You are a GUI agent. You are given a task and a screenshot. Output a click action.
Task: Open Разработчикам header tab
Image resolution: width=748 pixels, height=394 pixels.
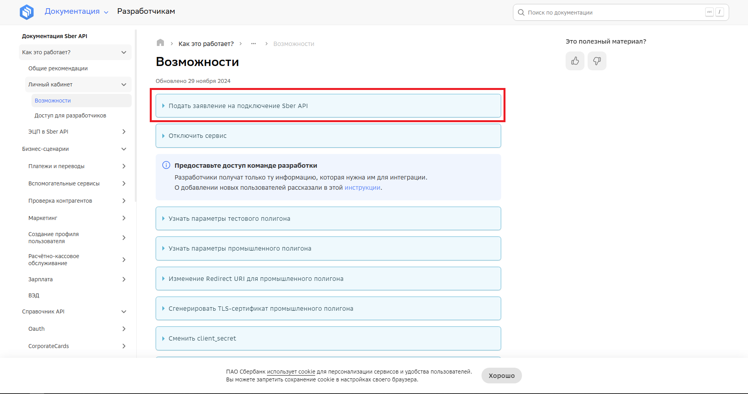click(146, 11)
